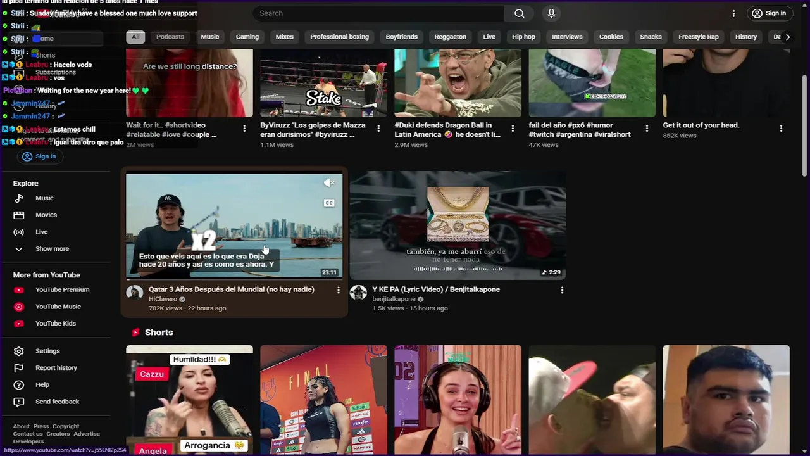Show more filter chips with right arrow
Screen dimensions: 810x456
(787, 37)
